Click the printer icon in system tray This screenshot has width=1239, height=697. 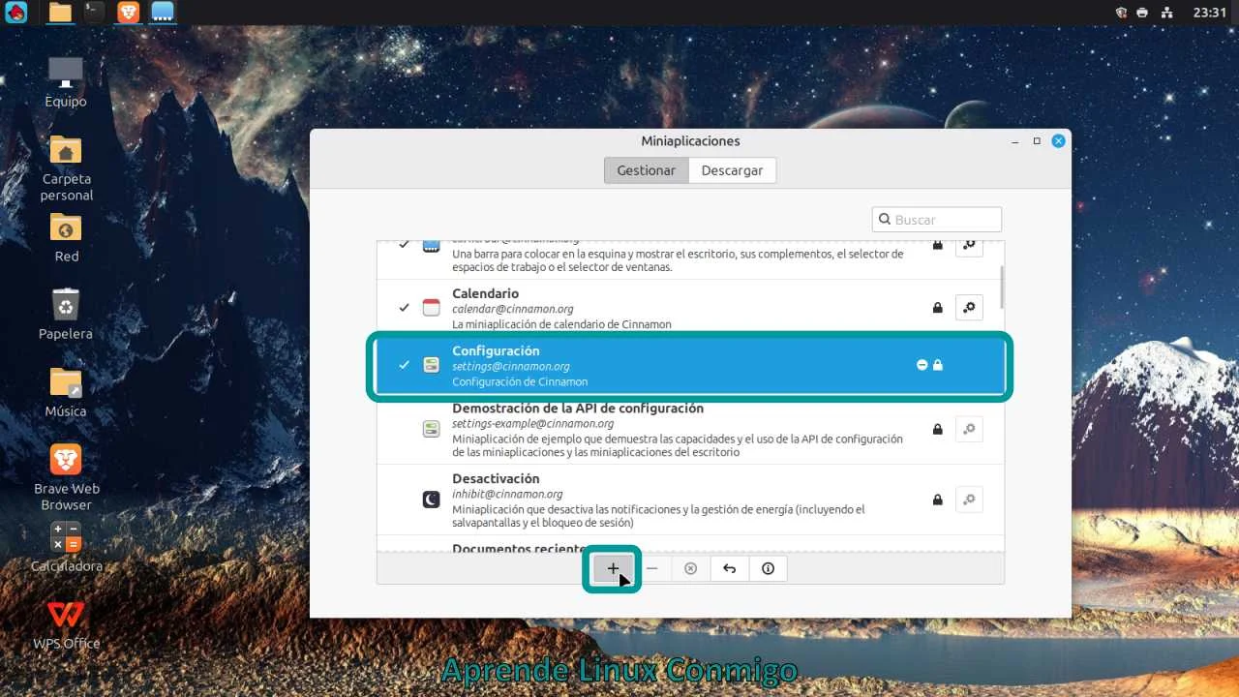point(1143,13)
